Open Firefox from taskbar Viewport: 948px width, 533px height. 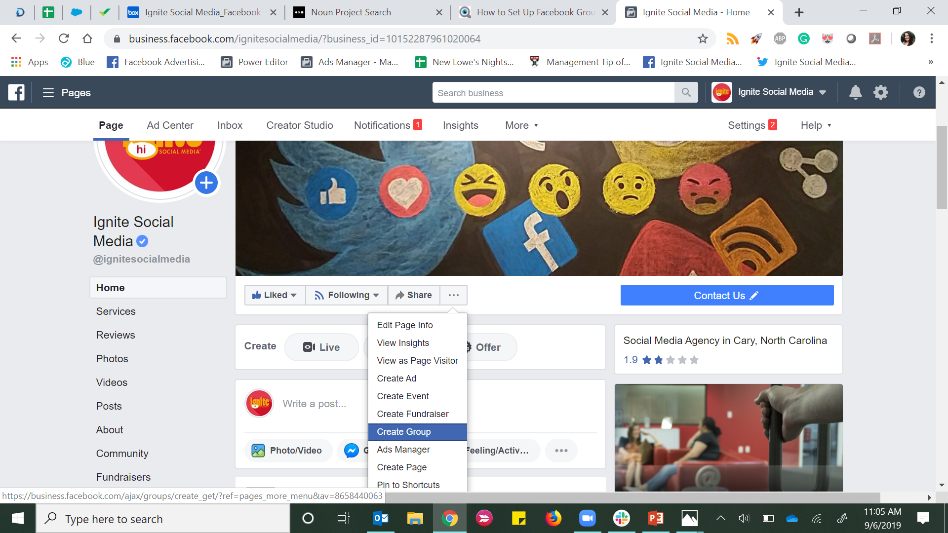553,518
